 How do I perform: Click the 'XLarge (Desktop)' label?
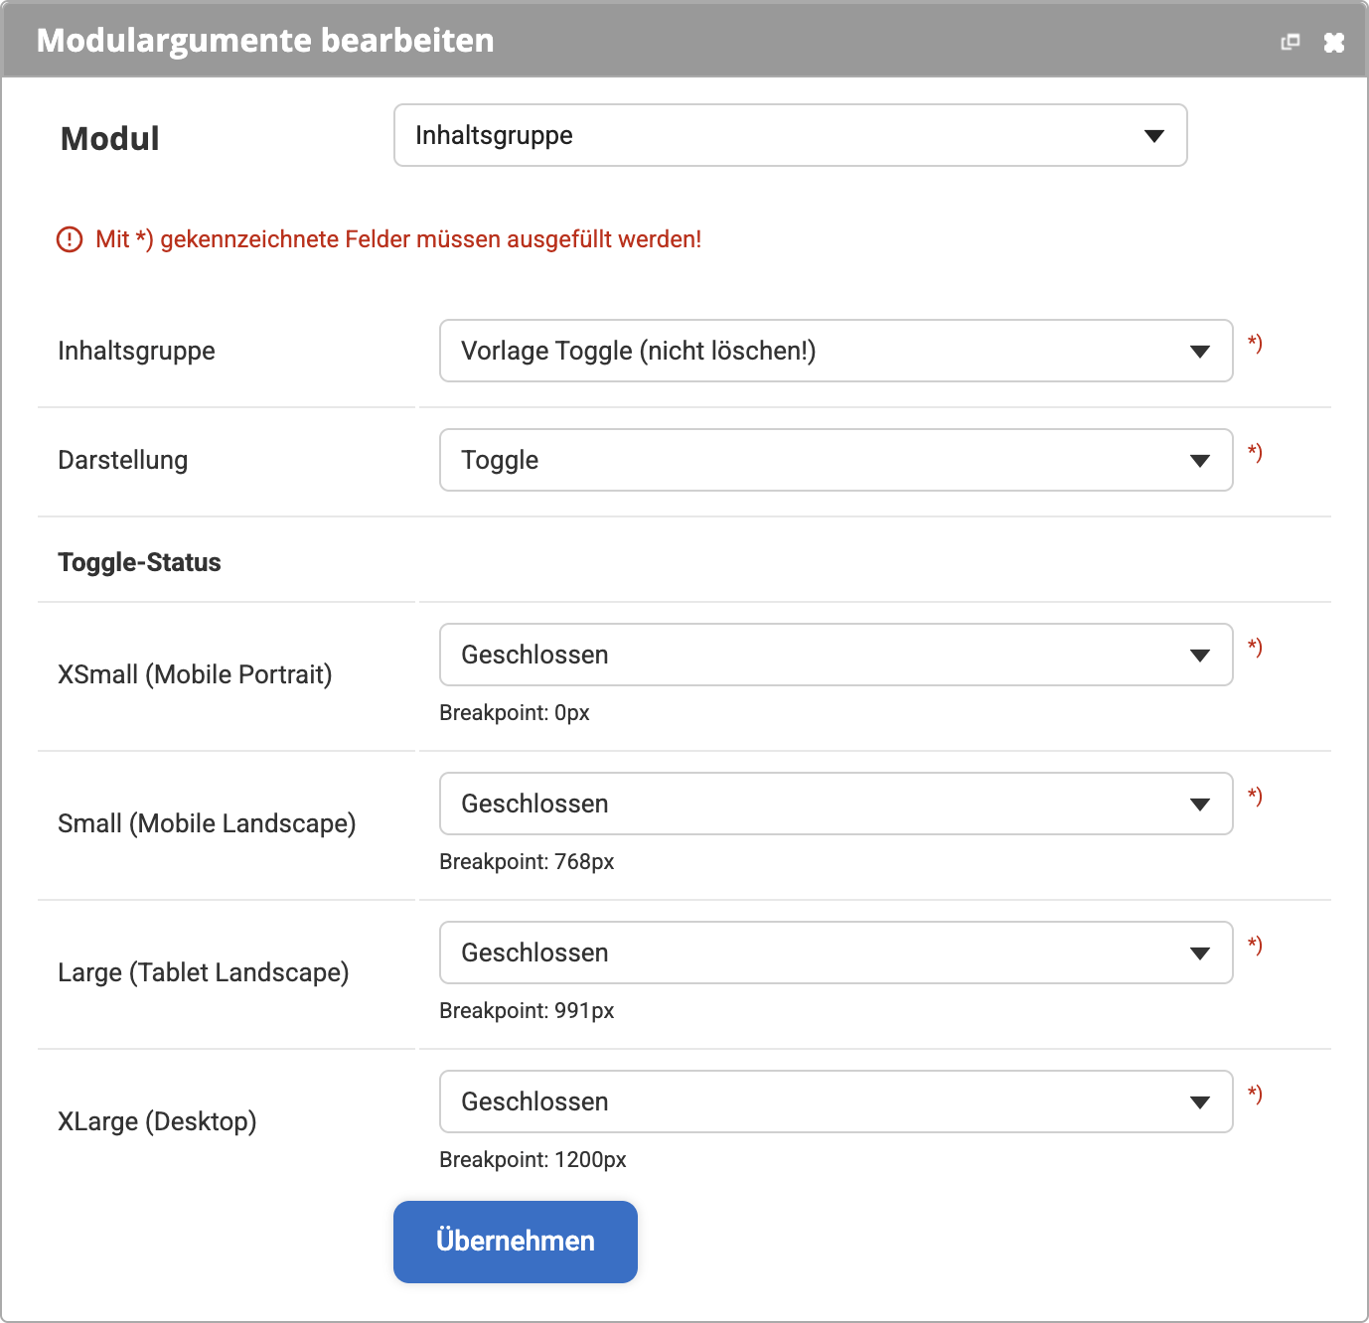point(157,1121)
